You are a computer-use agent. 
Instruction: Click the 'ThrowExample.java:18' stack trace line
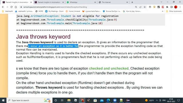[x=59, y=23]
